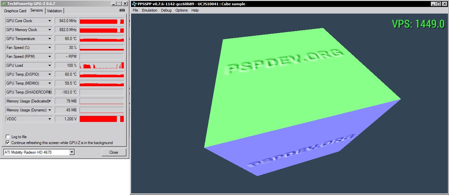Screen dimensions: 449x195
Task: Expand the GPU Core Clock sensor dropdown
Action: pos(50,21)
